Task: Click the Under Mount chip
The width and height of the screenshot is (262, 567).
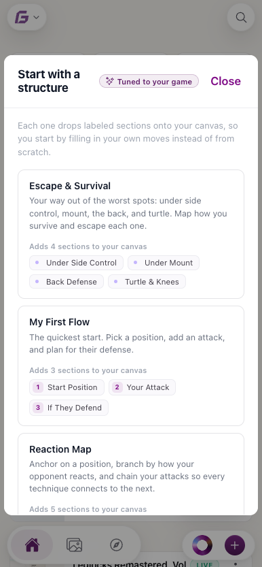Action: [x=164, y=263]
